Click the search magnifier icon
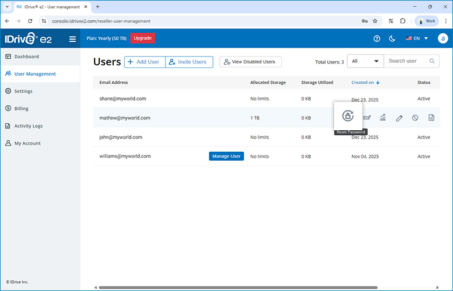 [x=432, y=61]
